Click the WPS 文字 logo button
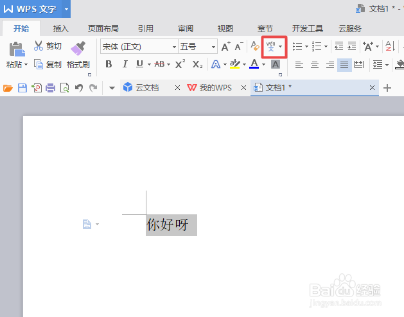Screen dimensions: 404x317 point(30,9)
